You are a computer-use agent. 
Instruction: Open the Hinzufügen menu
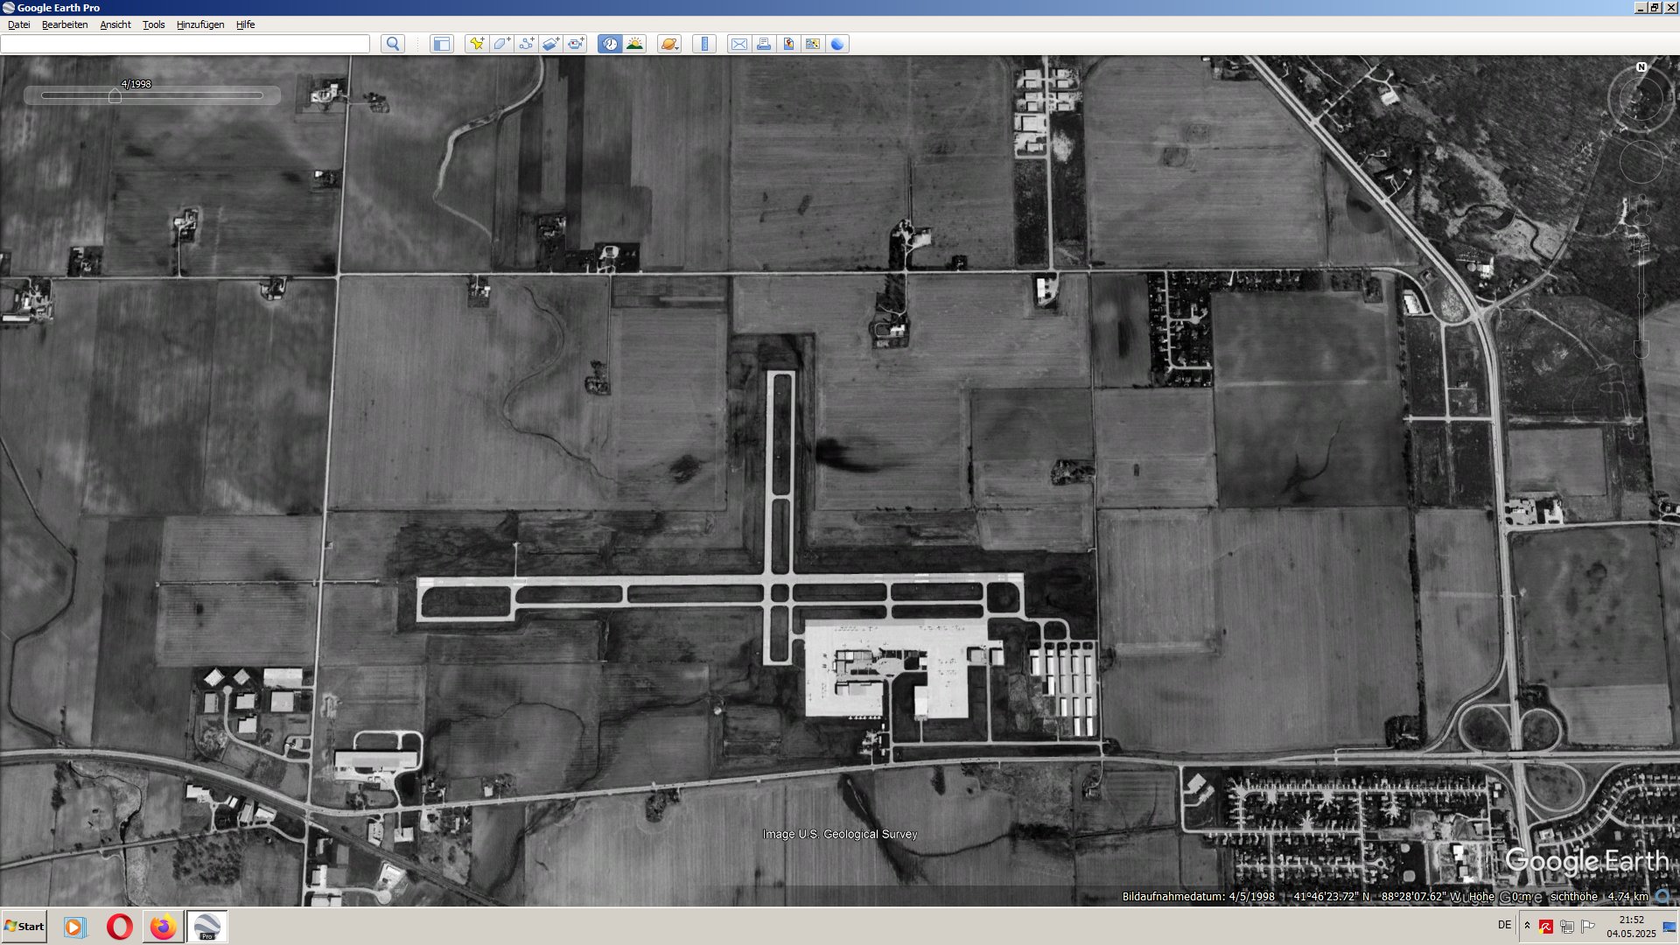(200, 24)
